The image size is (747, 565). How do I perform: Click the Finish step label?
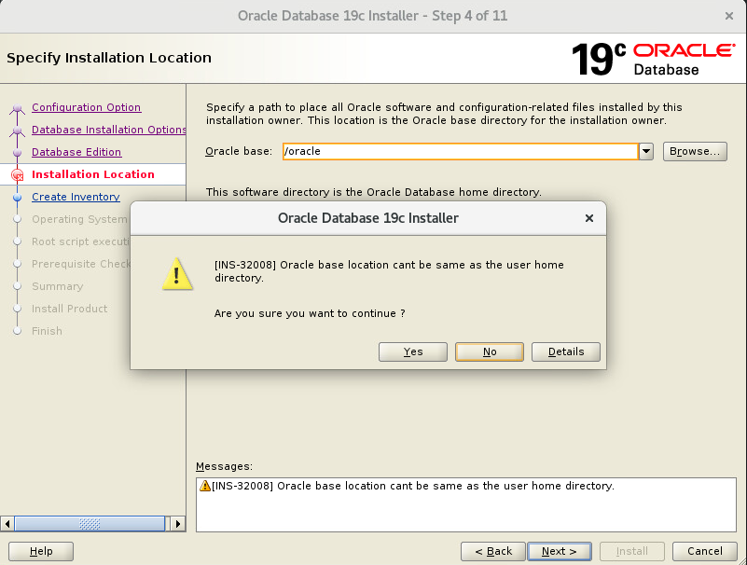[x=47, y=331]
